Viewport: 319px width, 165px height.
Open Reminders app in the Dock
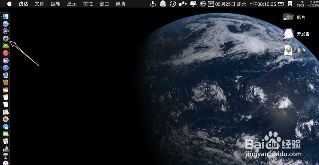[x=5, y=104]
